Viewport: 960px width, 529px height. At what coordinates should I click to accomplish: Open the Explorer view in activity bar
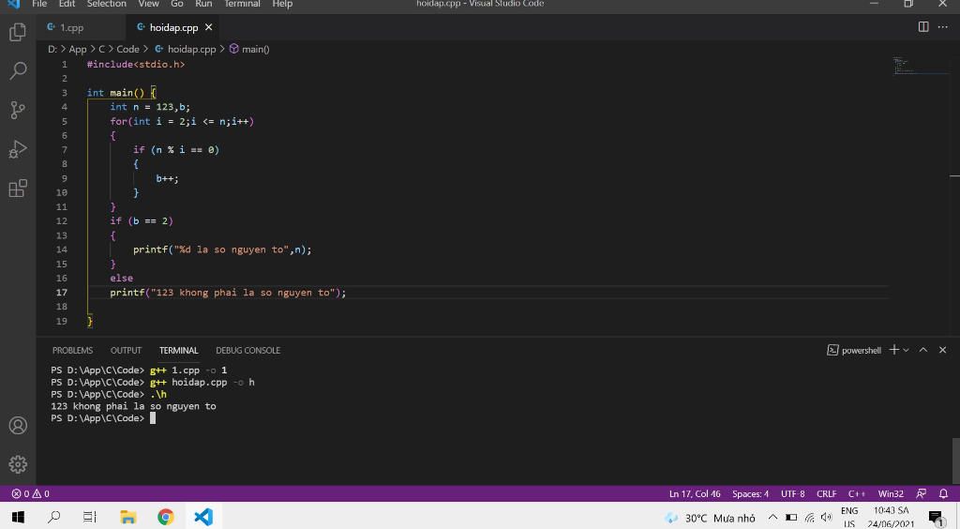coord(18,32)
